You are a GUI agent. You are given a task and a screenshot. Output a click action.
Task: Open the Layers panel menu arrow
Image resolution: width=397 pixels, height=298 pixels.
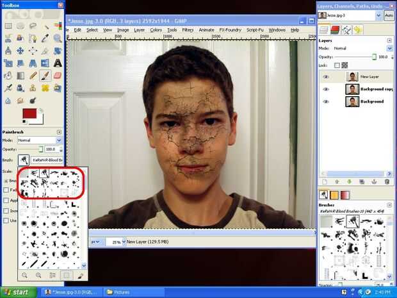pos(389,40)
